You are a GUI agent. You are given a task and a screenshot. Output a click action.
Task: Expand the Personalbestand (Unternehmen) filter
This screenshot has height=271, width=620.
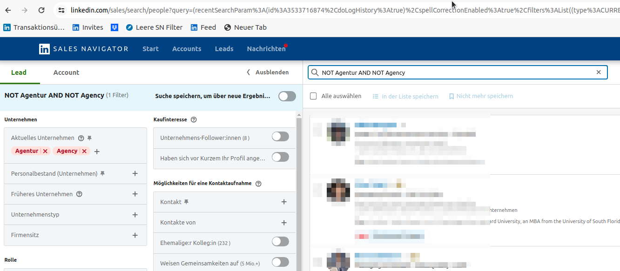(x=135, y=173)
